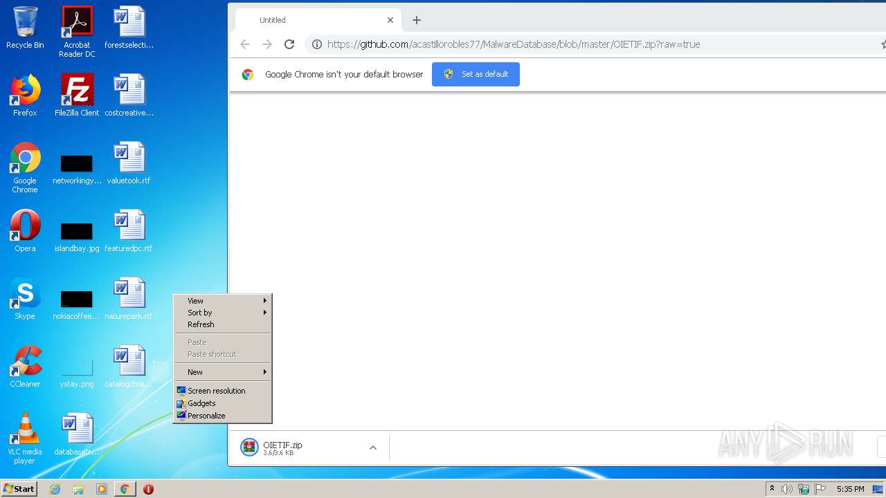
Task: Open the Start menu
Action: (19, 489)
